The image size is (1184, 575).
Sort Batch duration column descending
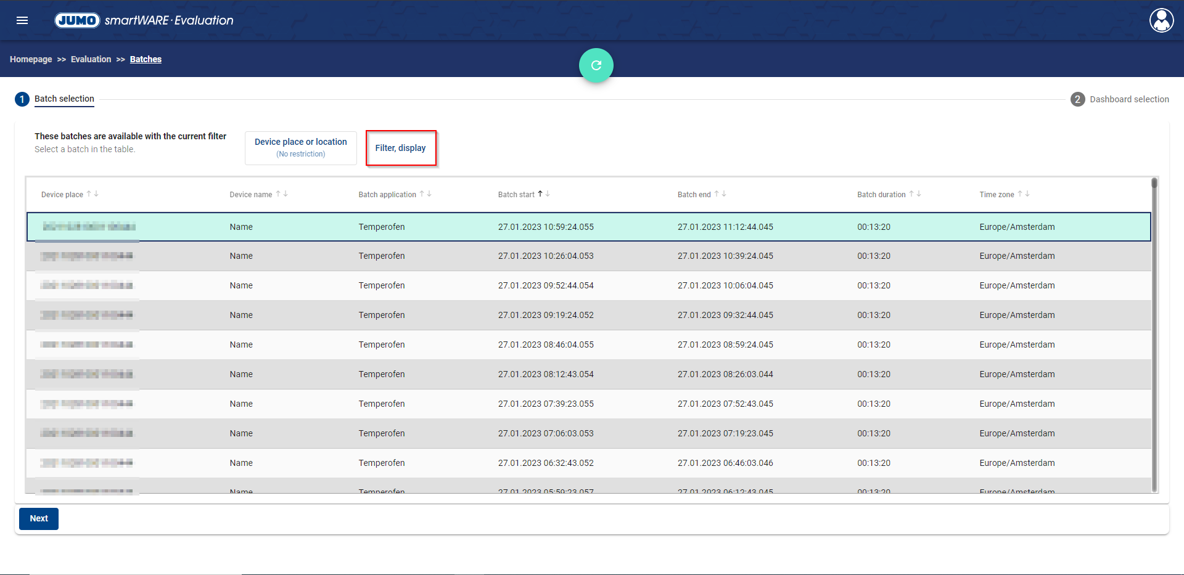tap(919, 194)
